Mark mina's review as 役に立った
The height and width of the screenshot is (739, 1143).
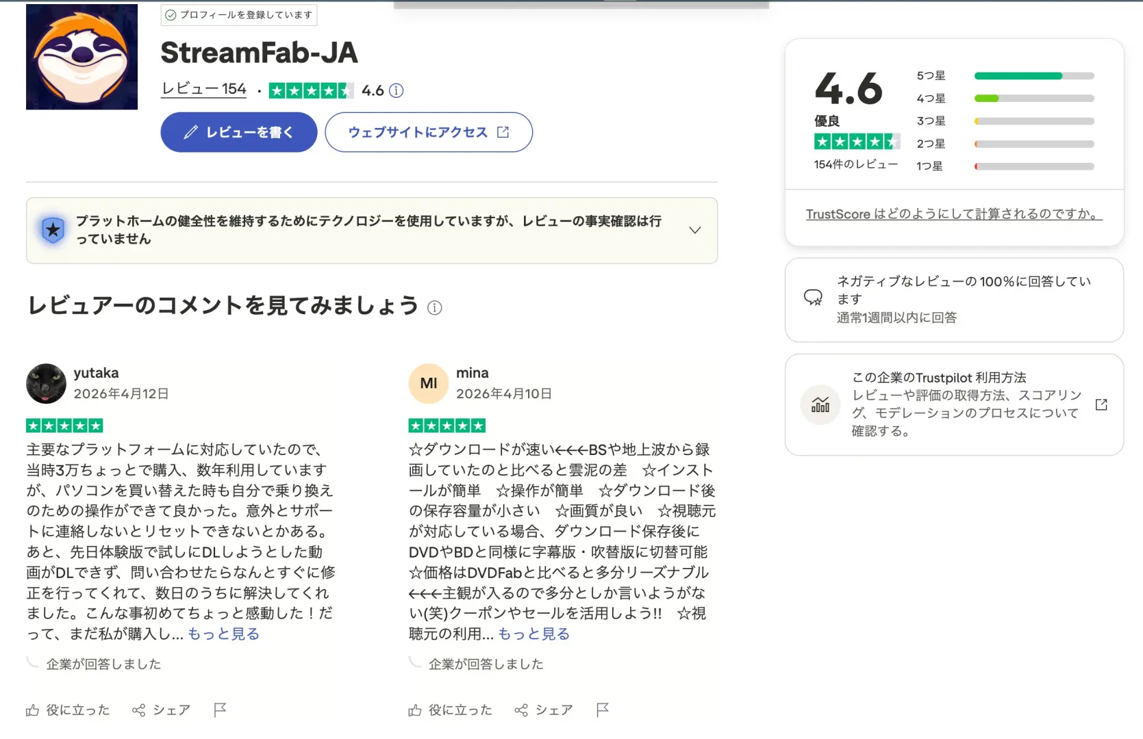click(451, 710)
